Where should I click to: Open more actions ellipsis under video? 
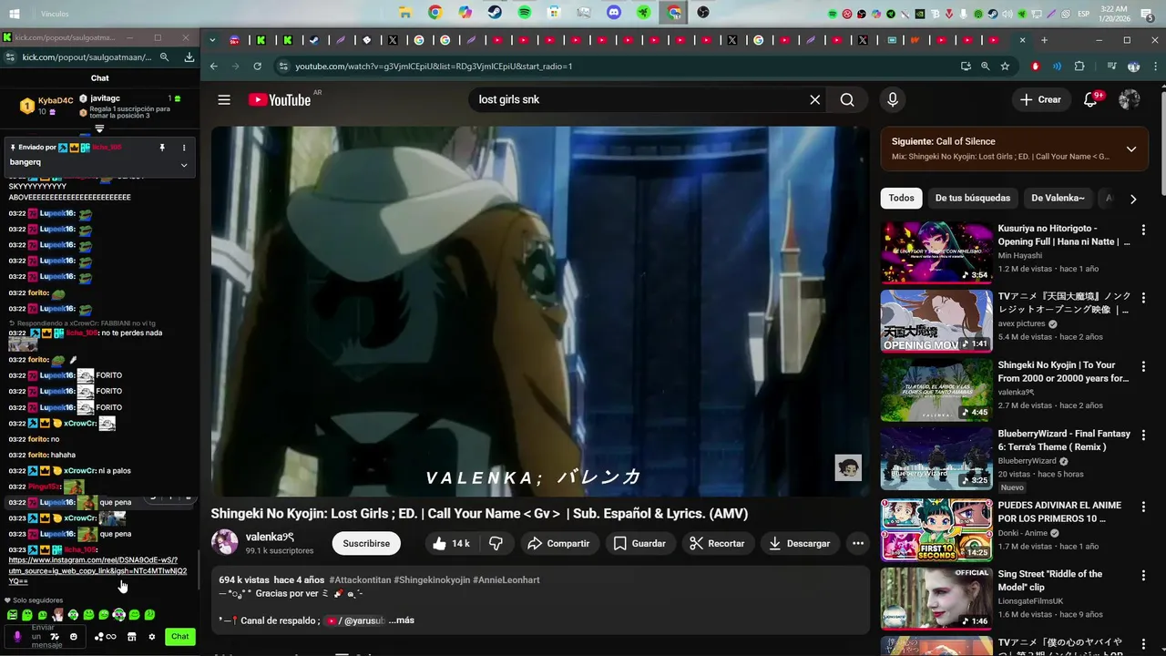point(857,543)
